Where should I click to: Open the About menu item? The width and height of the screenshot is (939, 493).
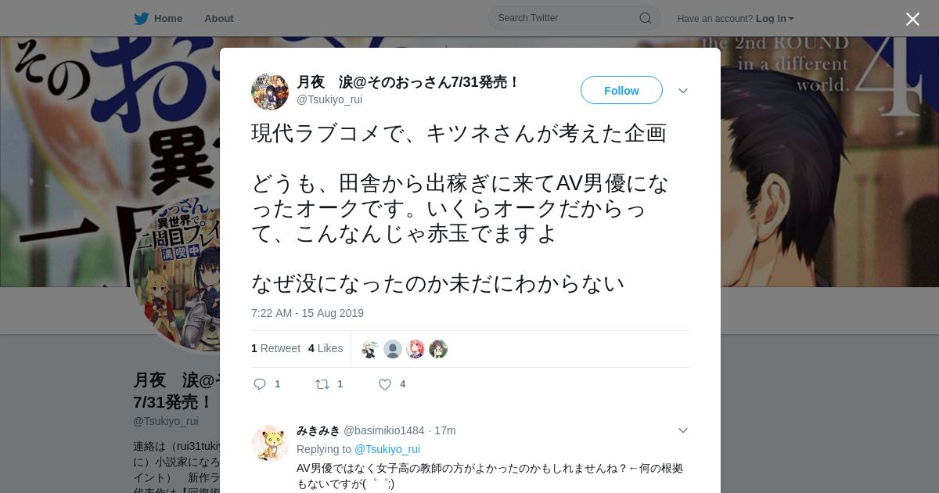tap(219, 19)
